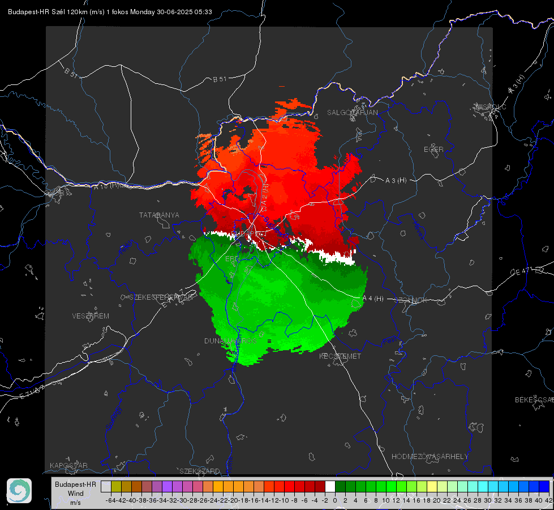
Task: Click the BUDAPEST city label on the radar
Action: (249, 233)
